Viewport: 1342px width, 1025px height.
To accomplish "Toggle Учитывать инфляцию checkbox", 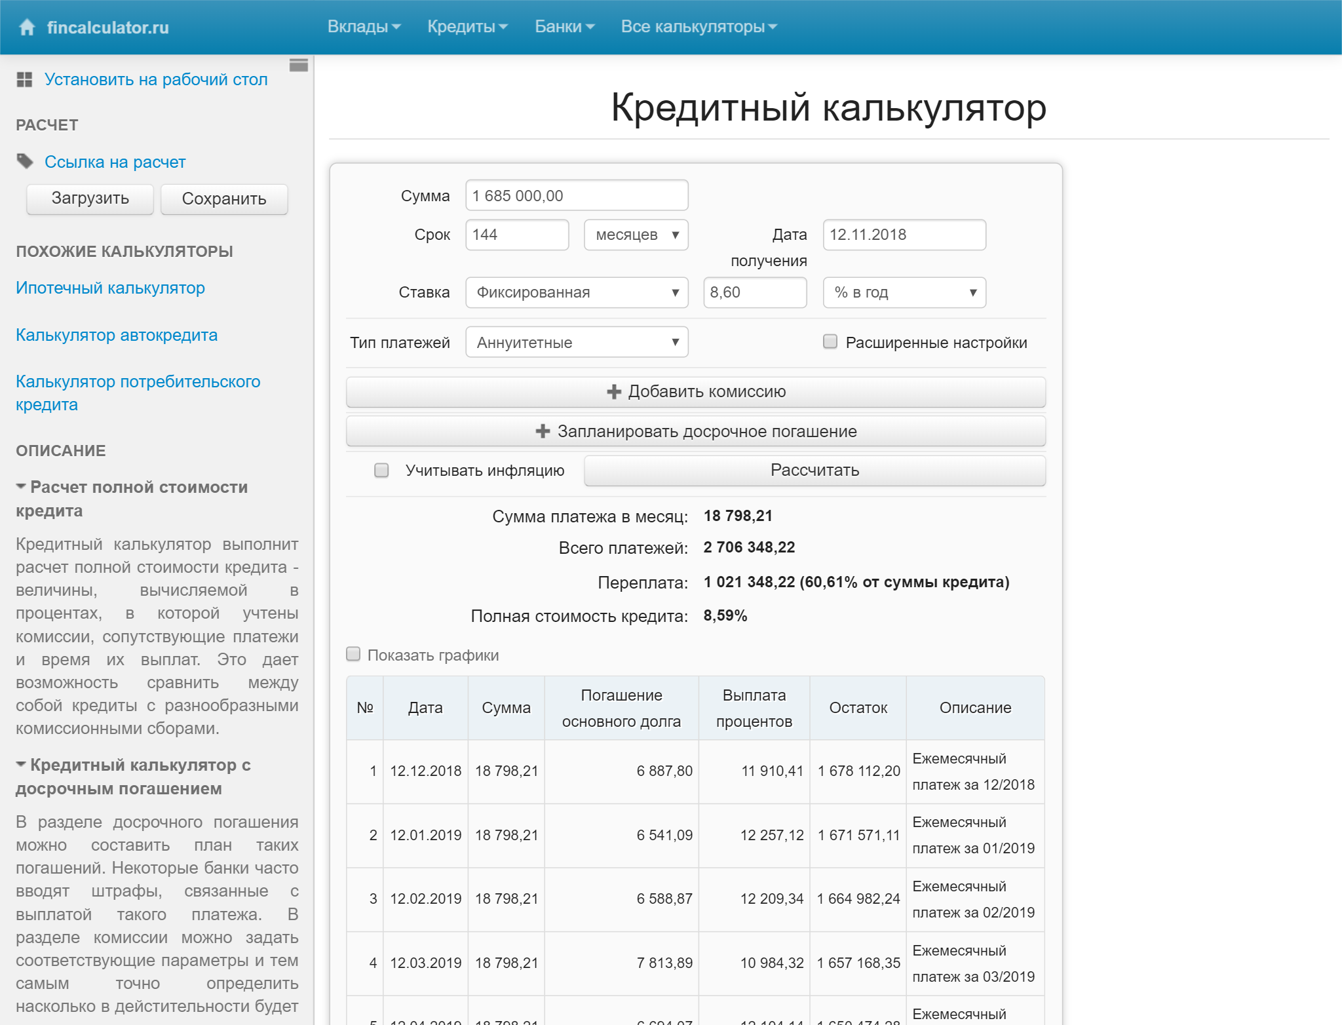I will tap(381, 470).
